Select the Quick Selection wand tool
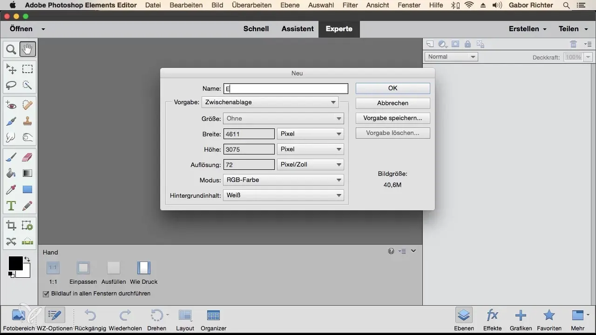Image resolution: width=596 pixels, height=335 pixels. [27, 85]
